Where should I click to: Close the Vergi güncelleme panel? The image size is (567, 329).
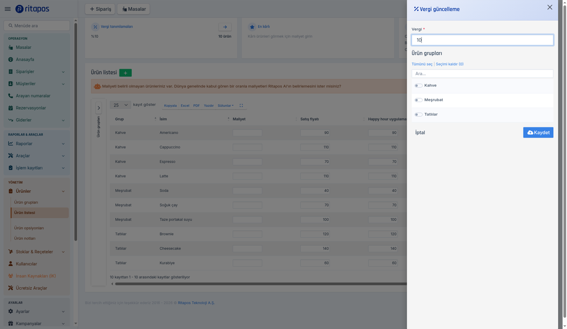click(x=550, y=8)
